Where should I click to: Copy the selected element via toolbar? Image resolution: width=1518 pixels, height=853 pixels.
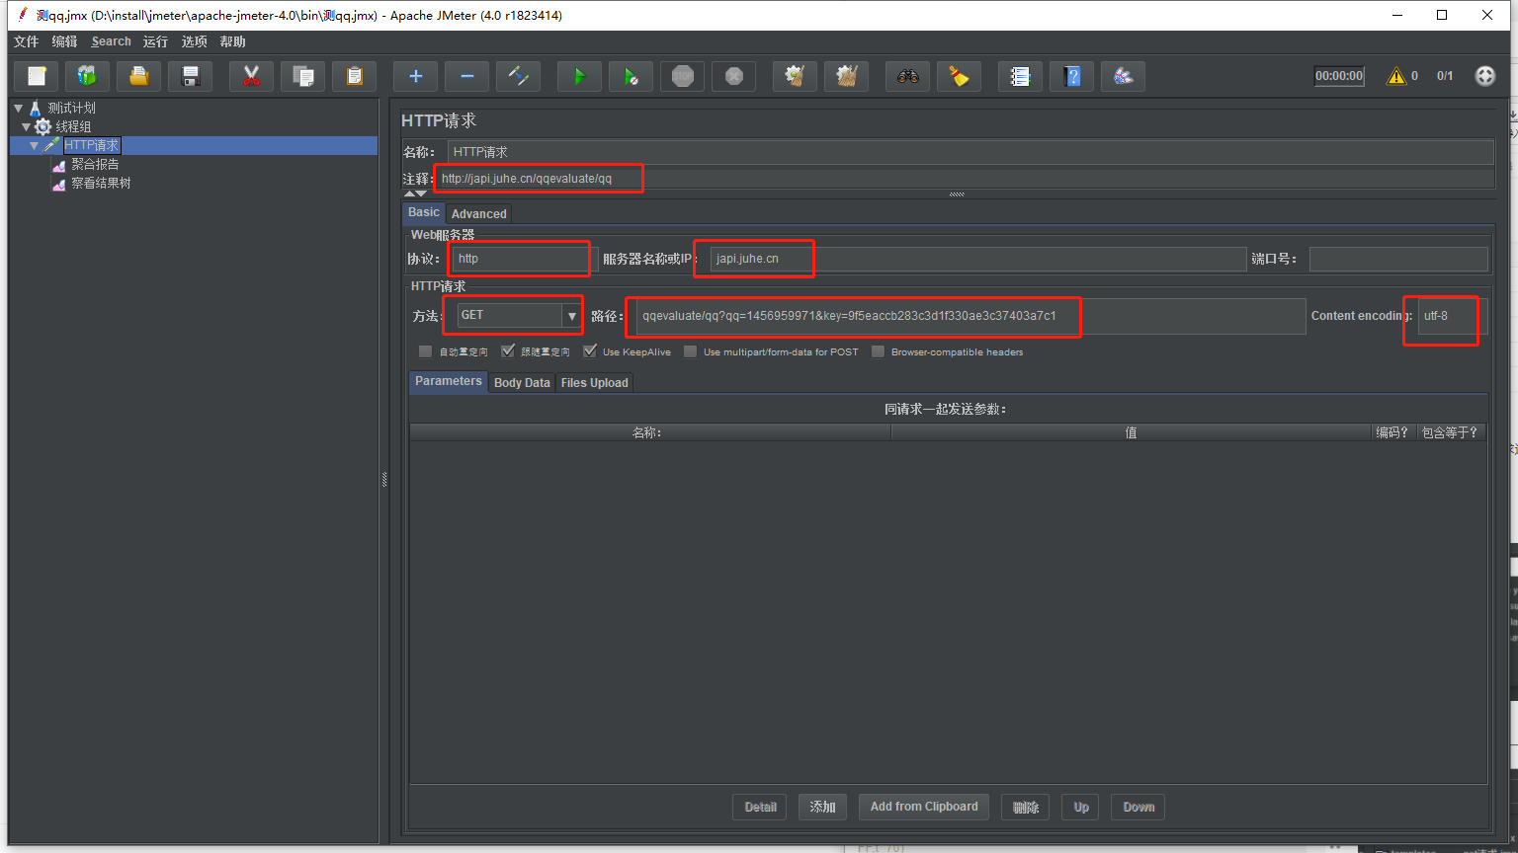point(303,76)
